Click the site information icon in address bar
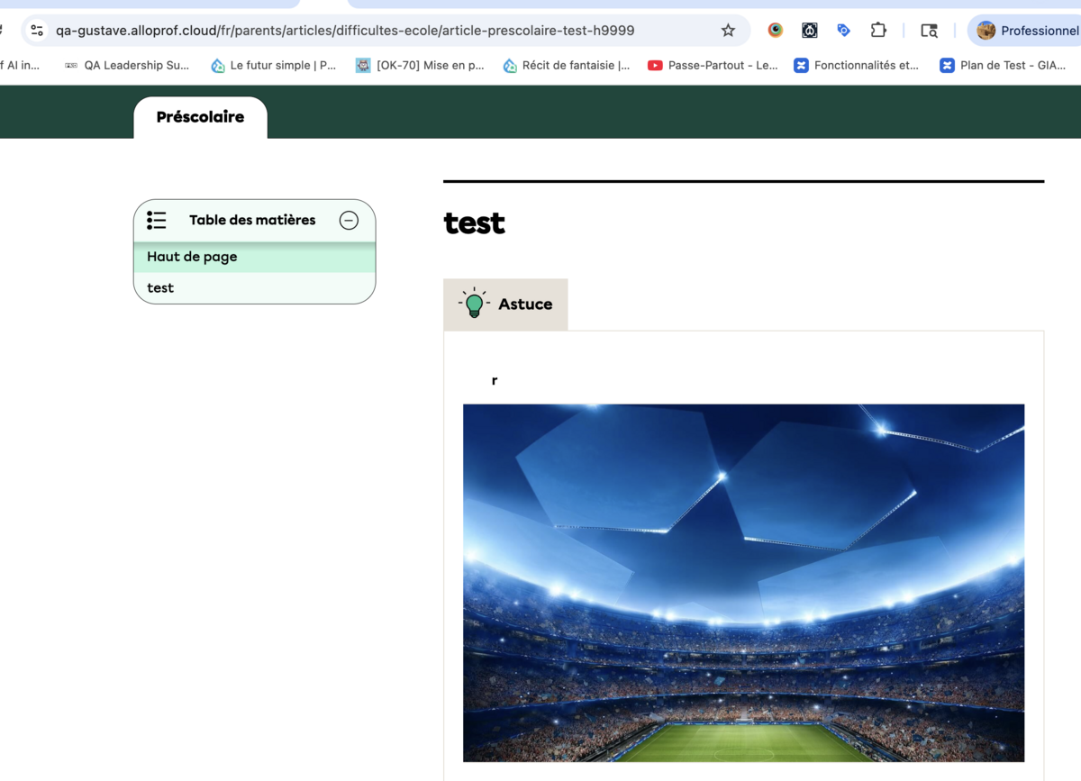 (x=37, y=31)
